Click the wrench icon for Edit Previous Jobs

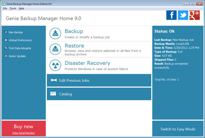(x=53, y=81)
